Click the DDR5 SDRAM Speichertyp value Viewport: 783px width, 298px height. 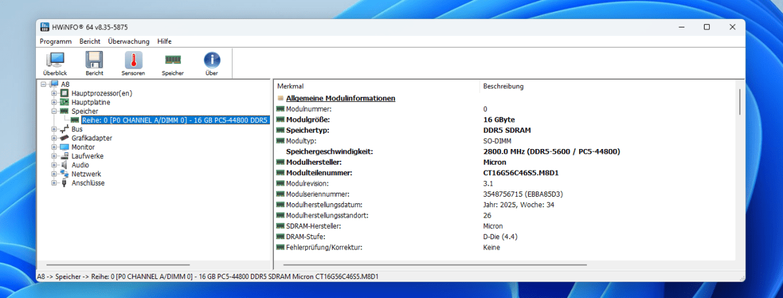point(507,130)
